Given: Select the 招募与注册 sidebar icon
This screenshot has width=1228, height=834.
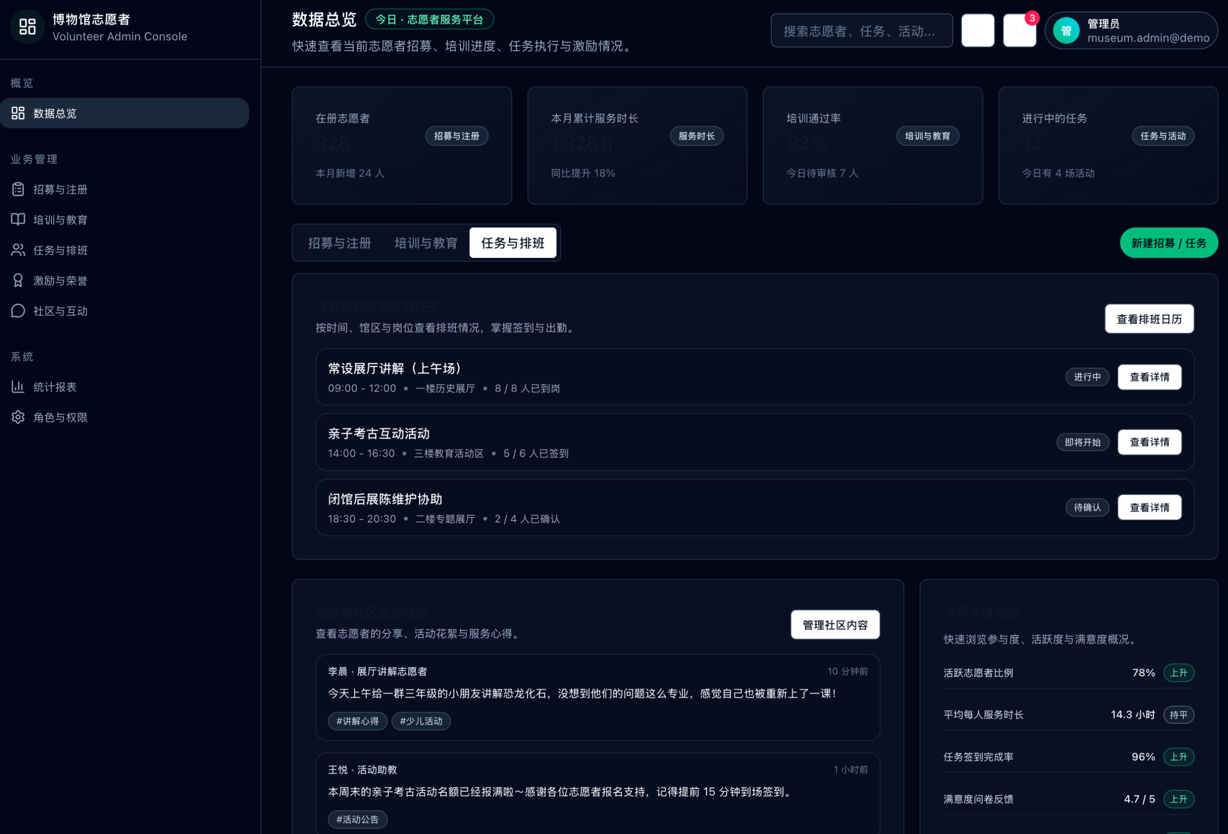Looking at the screenshot, I should 17,189.
